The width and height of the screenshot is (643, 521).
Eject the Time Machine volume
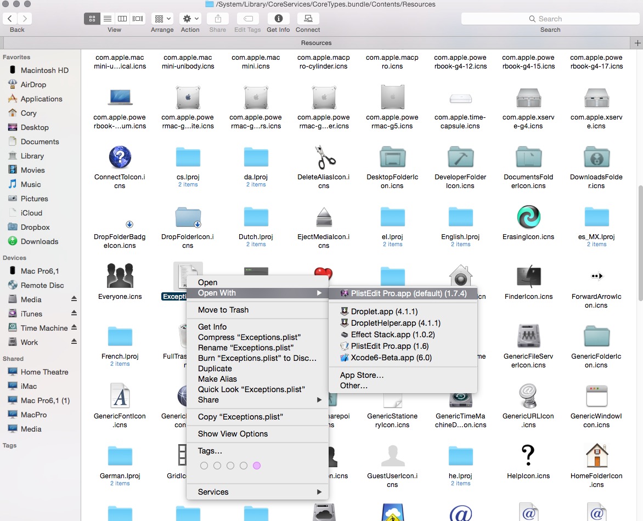coord(74,328)
